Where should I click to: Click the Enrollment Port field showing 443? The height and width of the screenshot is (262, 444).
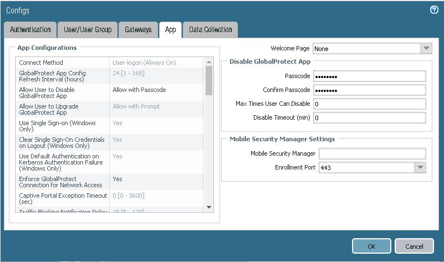coord(367,167)
